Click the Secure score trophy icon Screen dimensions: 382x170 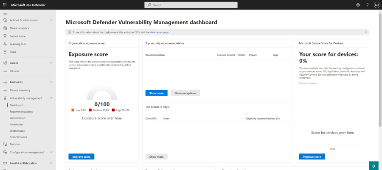pyautogui.click(x=5, y=36)
